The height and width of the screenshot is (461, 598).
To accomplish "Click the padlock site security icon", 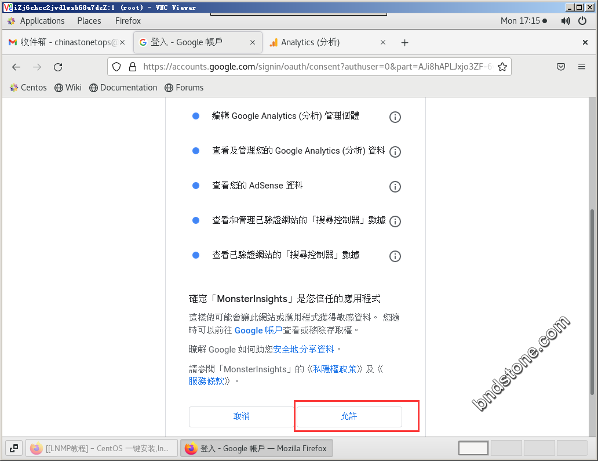I will [x=132, y=67].
